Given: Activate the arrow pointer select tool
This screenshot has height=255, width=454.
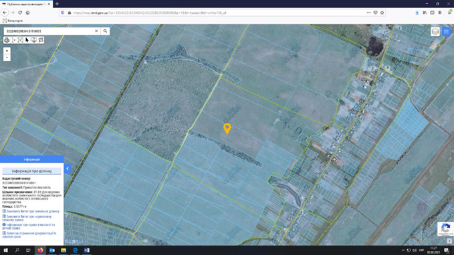Looking at the screenshot, I should point(27,40).
